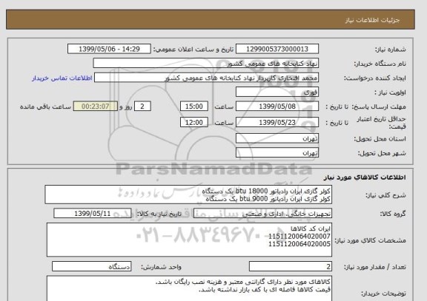Select the buyer notes text area
The image size is (427, 301).
(x=189, y=288)
